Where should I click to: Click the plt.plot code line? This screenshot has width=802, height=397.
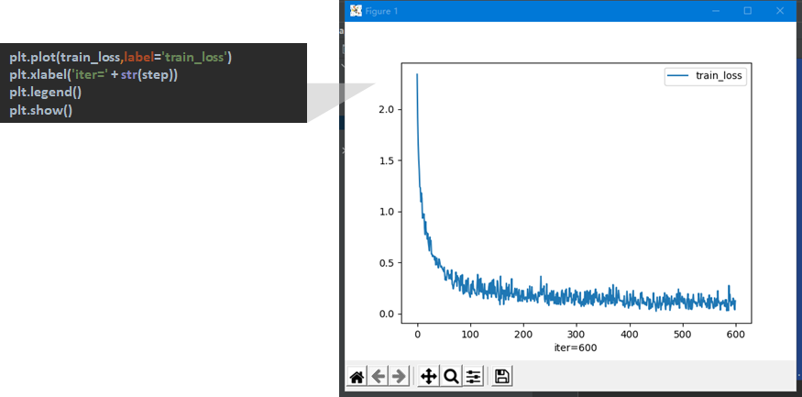point(120,58)
